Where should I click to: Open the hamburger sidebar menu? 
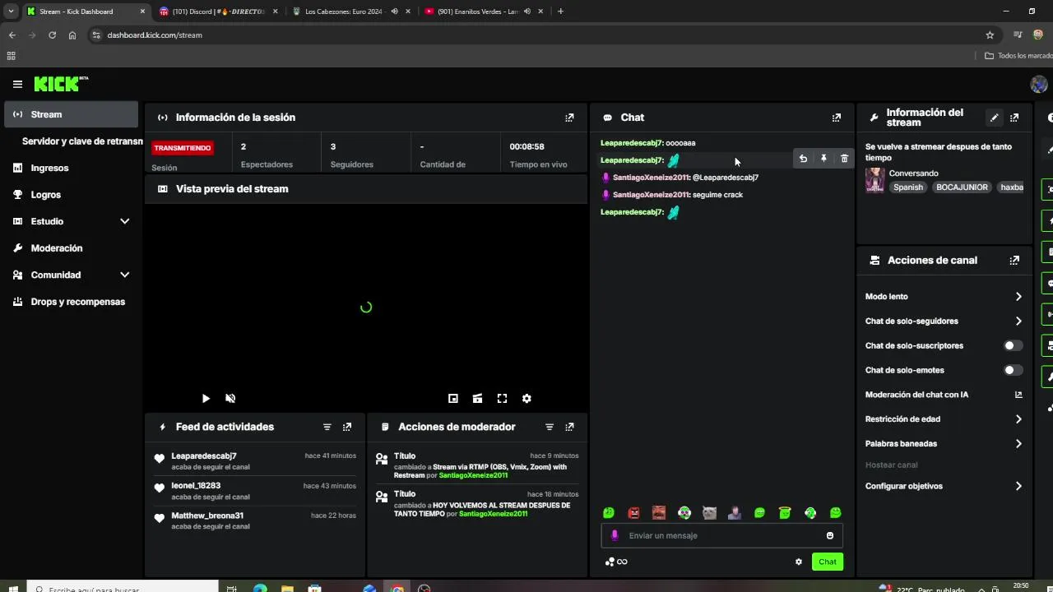(17, 84)
